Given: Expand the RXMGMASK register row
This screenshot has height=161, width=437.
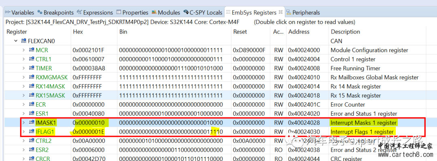Looking at the screenshot, I should click(24, 77).
